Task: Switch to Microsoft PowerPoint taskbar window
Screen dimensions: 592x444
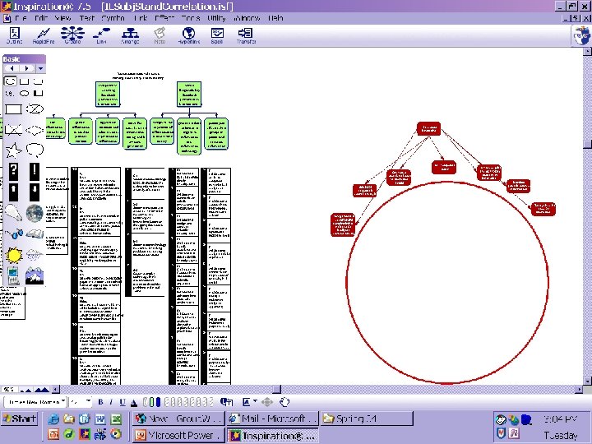Action: (x=179, y=435)
